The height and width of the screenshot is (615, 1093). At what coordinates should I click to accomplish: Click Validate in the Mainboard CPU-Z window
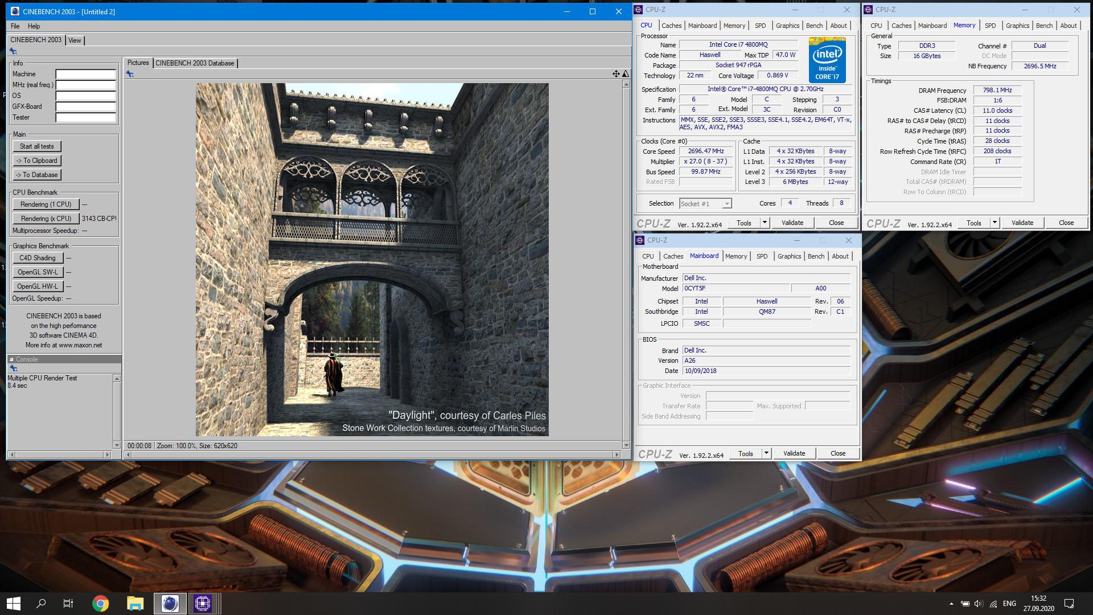click(794, 453)
